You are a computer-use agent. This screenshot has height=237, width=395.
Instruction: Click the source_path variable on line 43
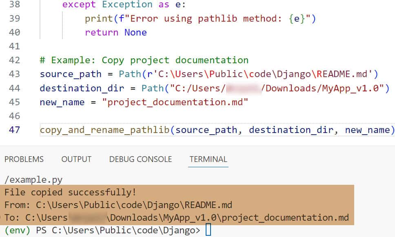(71, 74)
